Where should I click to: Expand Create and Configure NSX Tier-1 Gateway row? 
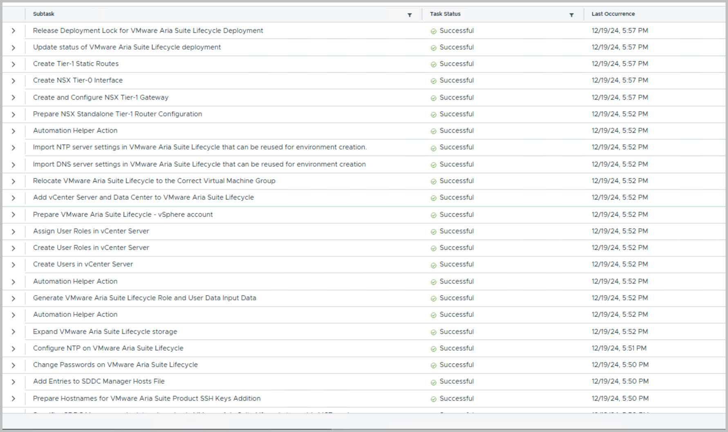click(13, 98)
